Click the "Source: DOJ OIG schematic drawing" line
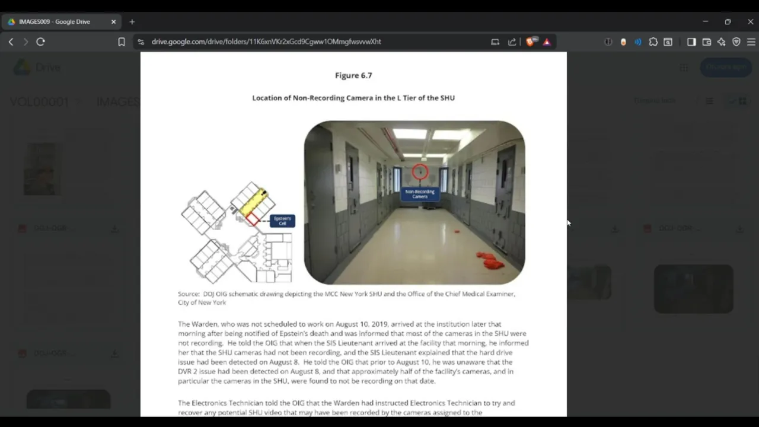 [x=347, y=298]
